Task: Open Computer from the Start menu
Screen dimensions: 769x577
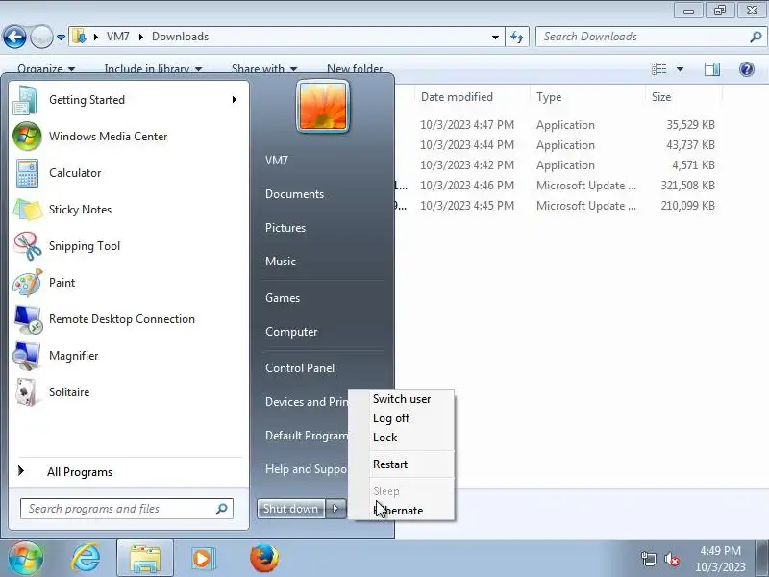Action: point(291,332)
